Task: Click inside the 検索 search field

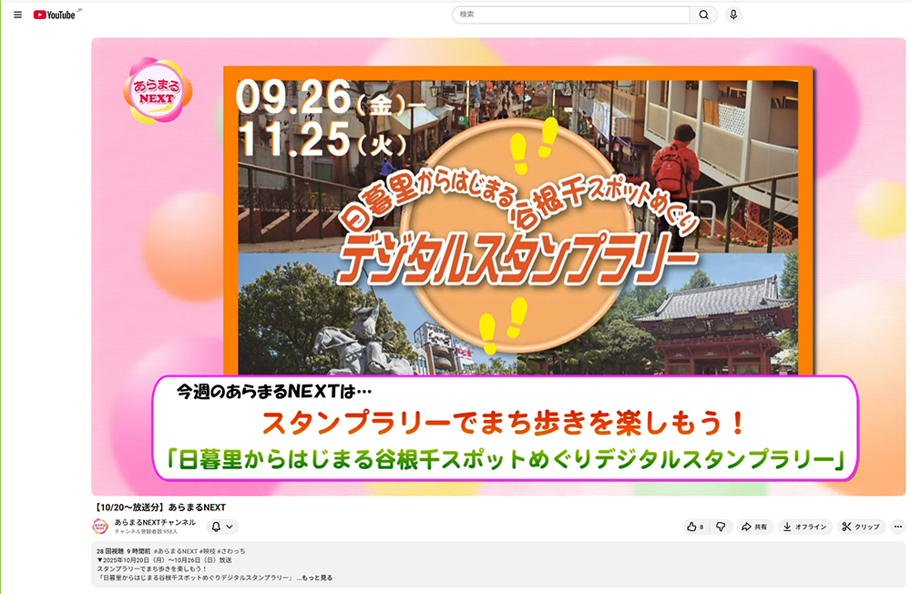Action: click(570, 15)
